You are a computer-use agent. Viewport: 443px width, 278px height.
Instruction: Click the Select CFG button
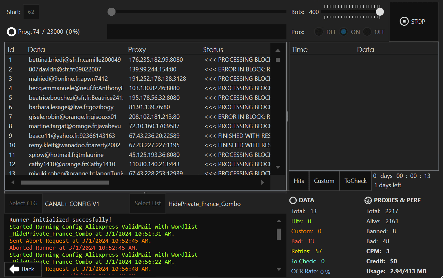click(23, 203)
